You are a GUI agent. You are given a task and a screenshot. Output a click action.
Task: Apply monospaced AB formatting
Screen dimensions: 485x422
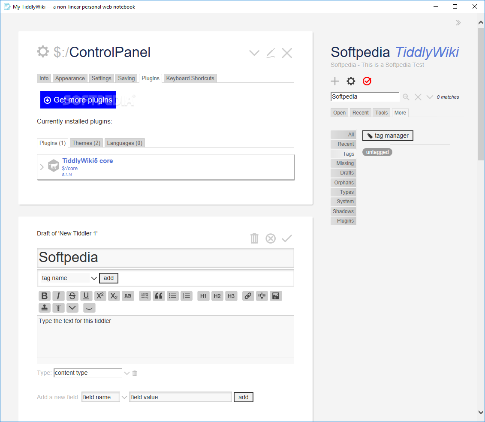(x=128, y=296)
